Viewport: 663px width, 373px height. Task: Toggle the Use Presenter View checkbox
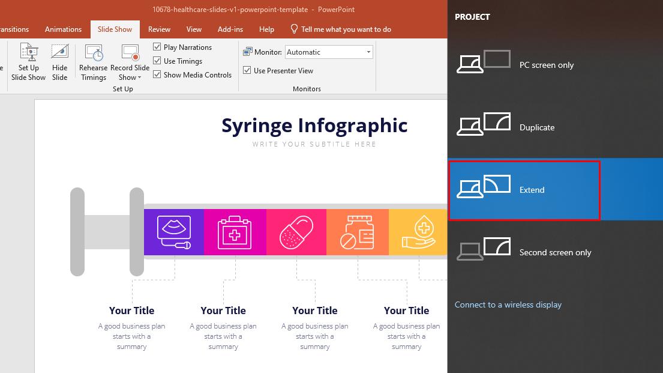(x=247, y=70)
